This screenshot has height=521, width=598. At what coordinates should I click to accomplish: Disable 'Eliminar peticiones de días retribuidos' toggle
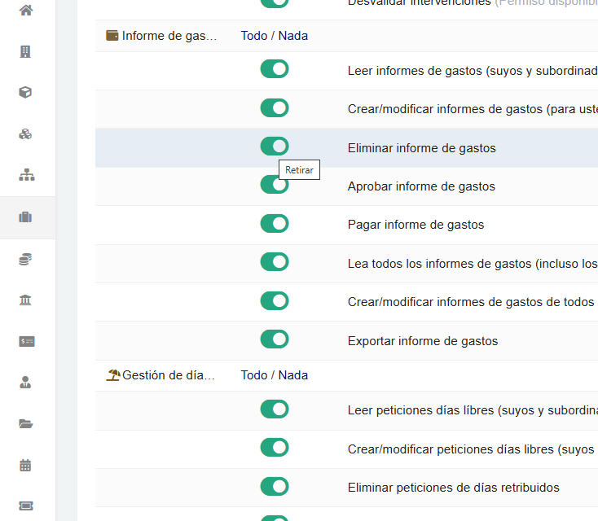tap(275, 487)
